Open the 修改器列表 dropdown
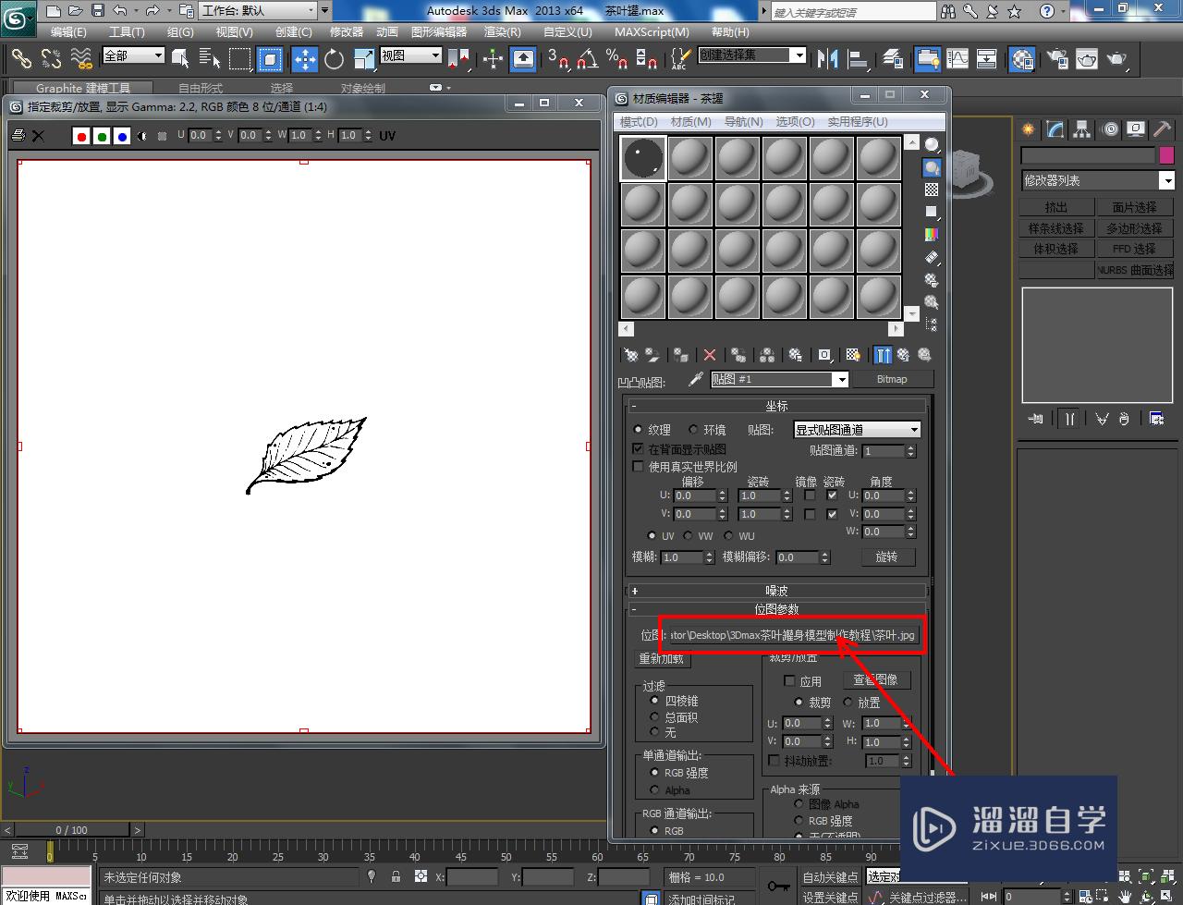This screenshot has height=905, width=1183. pos(1097,180)
